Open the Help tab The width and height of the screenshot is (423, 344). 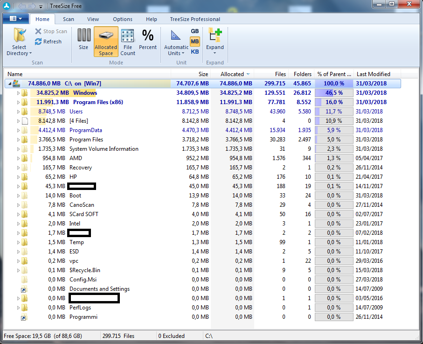[152, 19]
